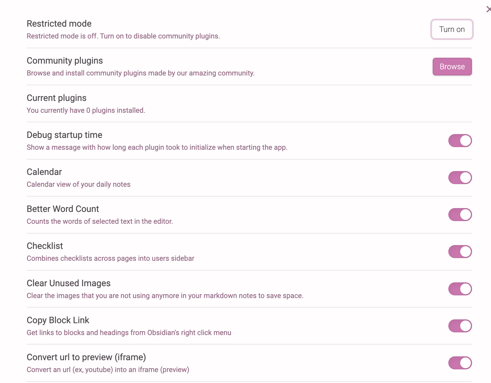491x383 pixels.
Task: Click the Better Word Count plugin title
Action: [x=63, y=209]
